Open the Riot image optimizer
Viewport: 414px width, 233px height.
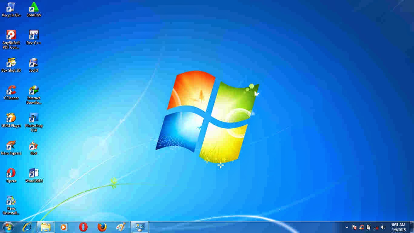(x=34, y=145)
